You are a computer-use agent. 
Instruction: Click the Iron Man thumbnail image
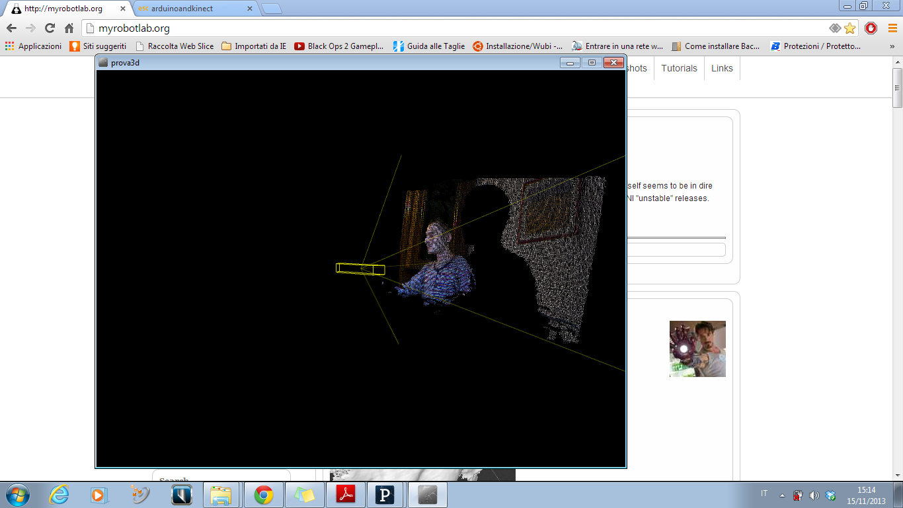coord(697,349)
